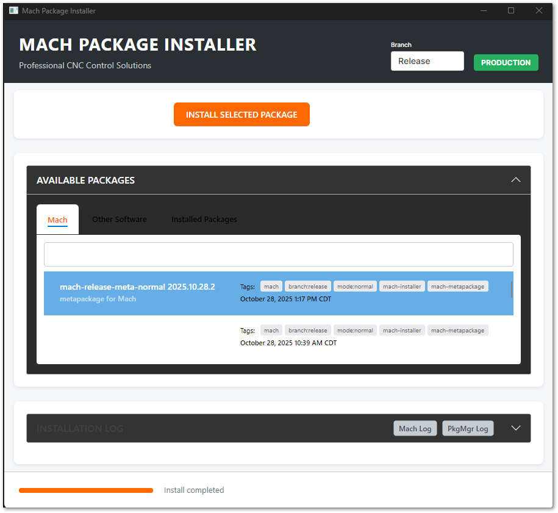Viewport: 558px width, 513px height.
Task: Collapse the Available Packages section chevron
Action: click(x=516, y=180)
